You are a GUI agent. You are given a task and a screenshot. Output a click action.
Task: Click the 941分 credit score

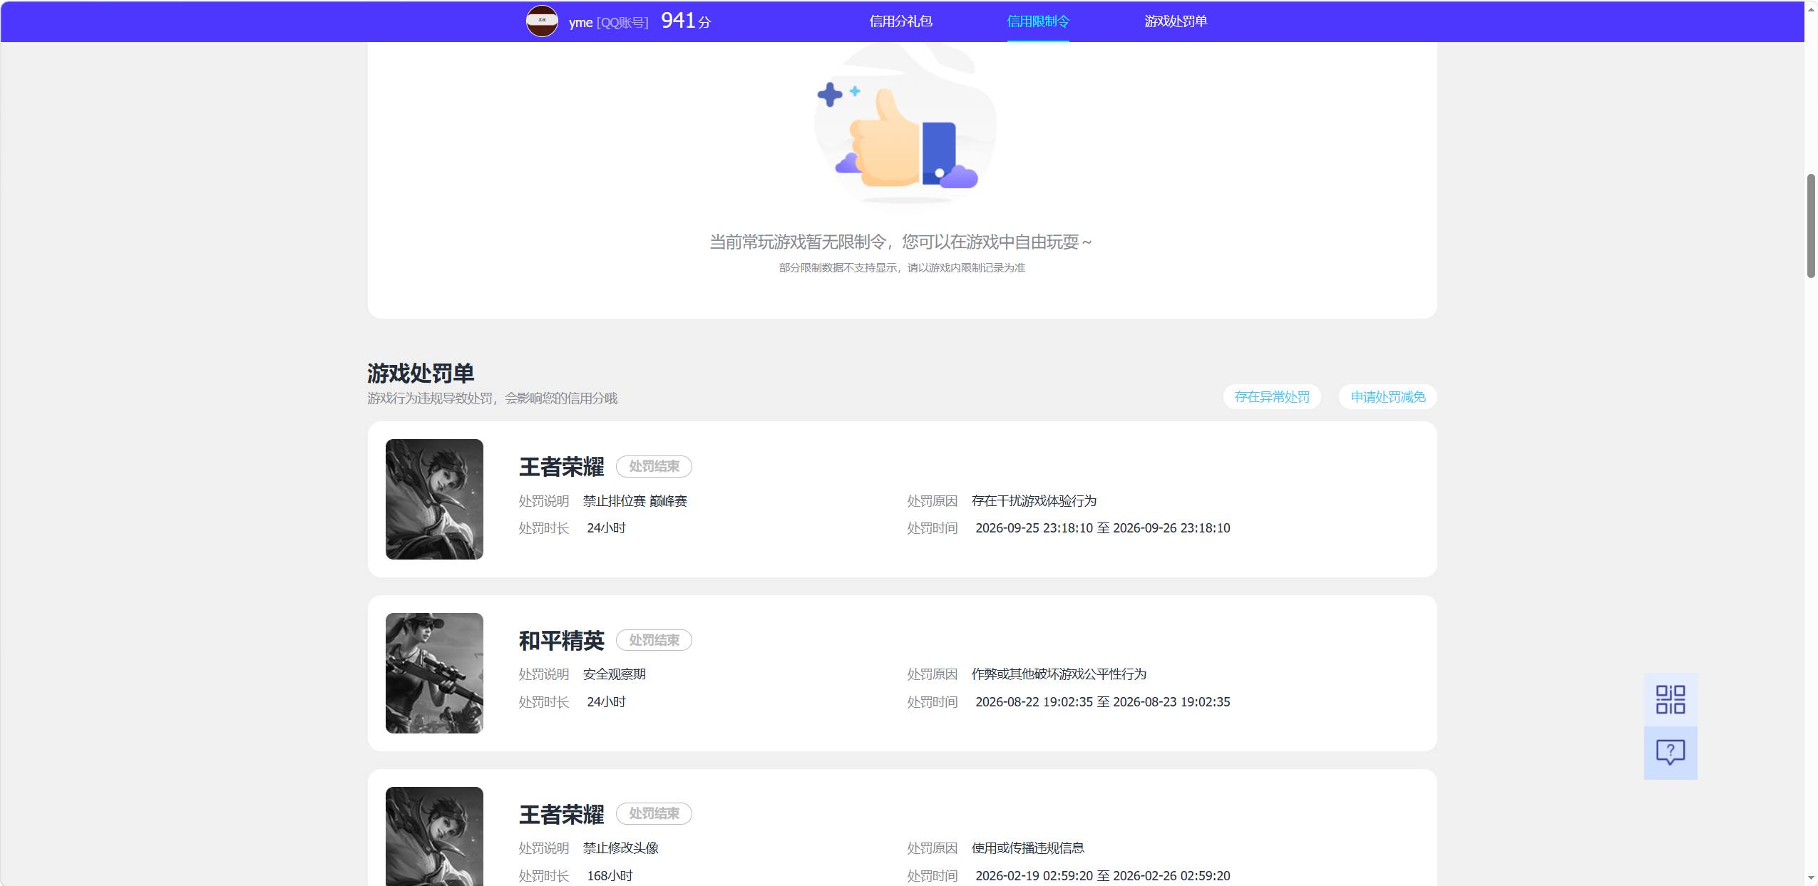(x=686, y=21)
